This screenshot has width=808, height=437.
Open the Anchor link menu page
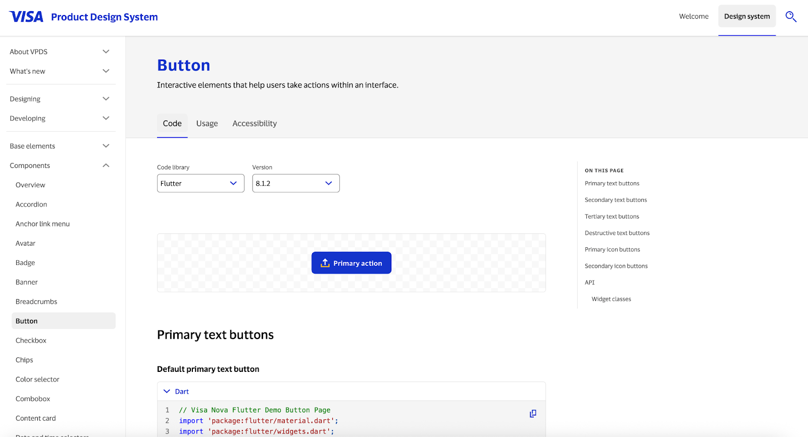[x=42, y=224]
